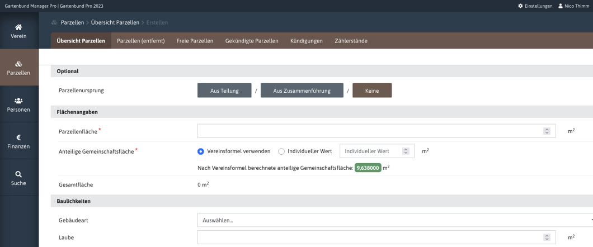Open the Verein home icon in sidebar
Screen dimensions: 593x247
(x=18, y=27)
